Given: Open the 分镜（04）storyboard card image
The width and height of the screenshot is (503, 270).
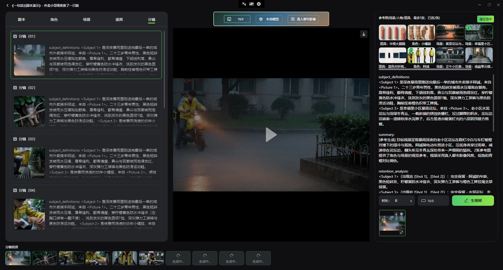Looking at the screenshot, I should tap(29, 214).
